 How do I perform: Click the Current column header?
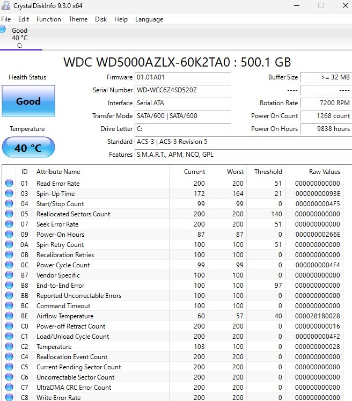(188, 172)
